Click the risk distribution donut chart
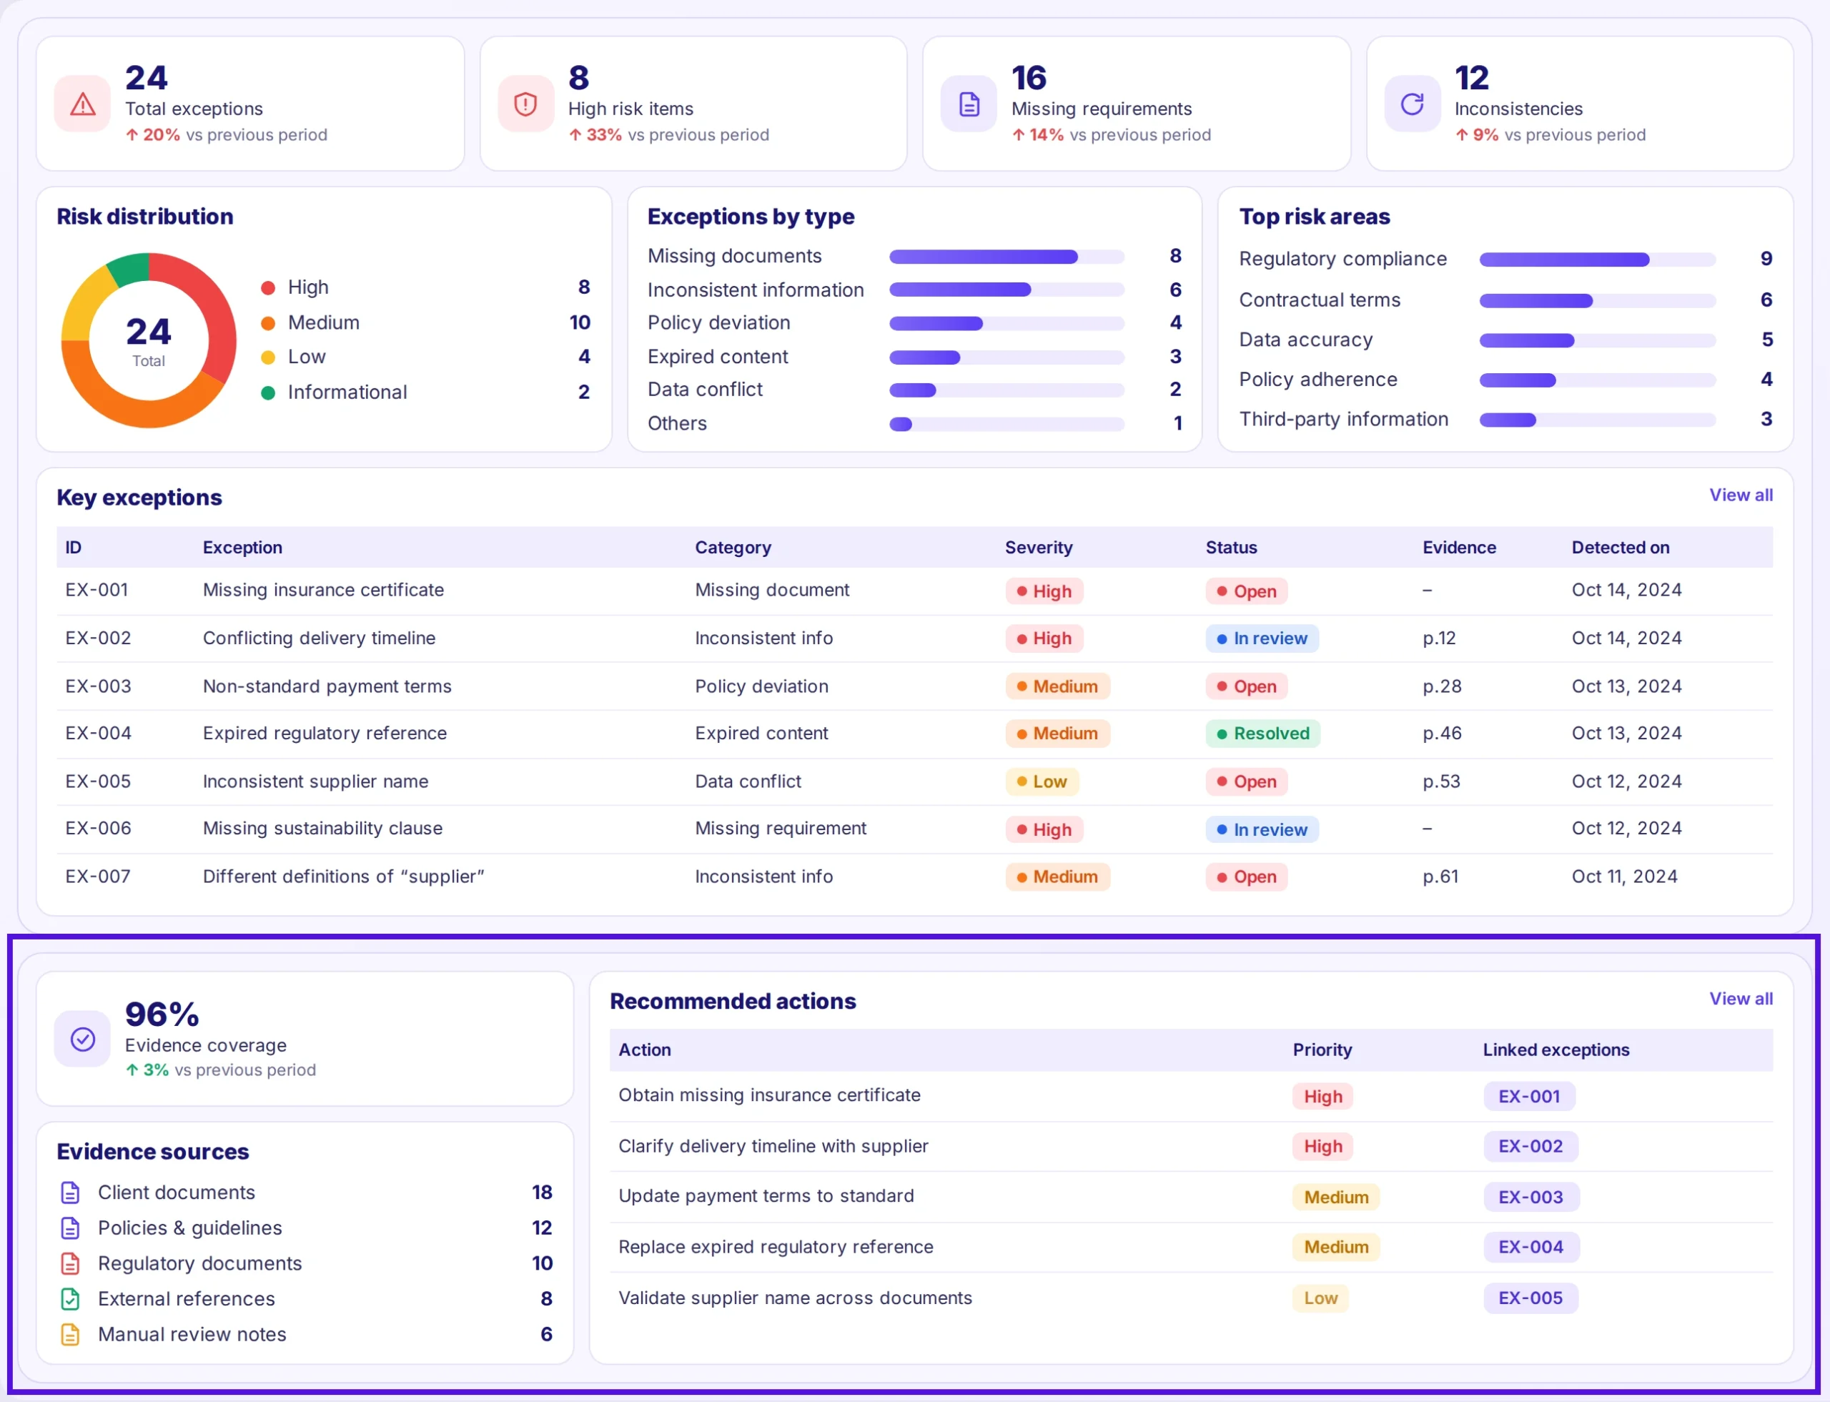The image size is (1830, 1402). click(149, 340)
